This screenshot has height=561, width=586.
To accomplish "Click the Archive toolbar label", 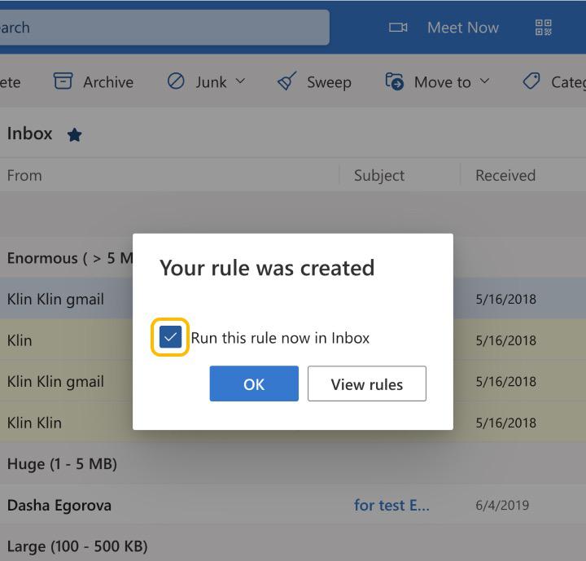I will pyautogui.click(x=108, y=82).
